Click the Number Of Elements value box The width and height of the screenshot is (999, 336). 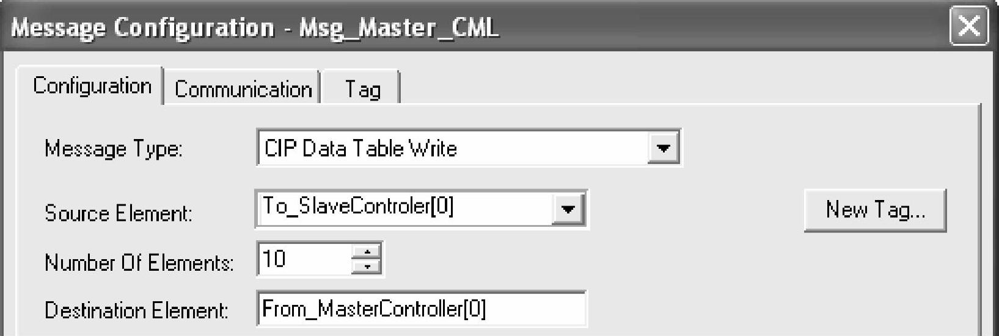point(304,259)
